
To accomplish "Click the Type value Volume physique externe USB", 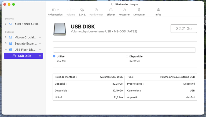I will pos(177,77).
